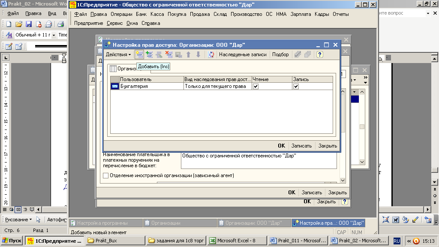The width and height of the screenshot is (439, 247).
Task: Click Word vertical scrollbar down arrow
Action: point(434,182)
